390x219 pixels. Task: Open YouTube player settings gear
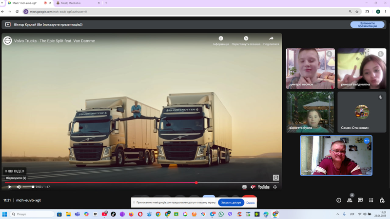pos(253,187)
